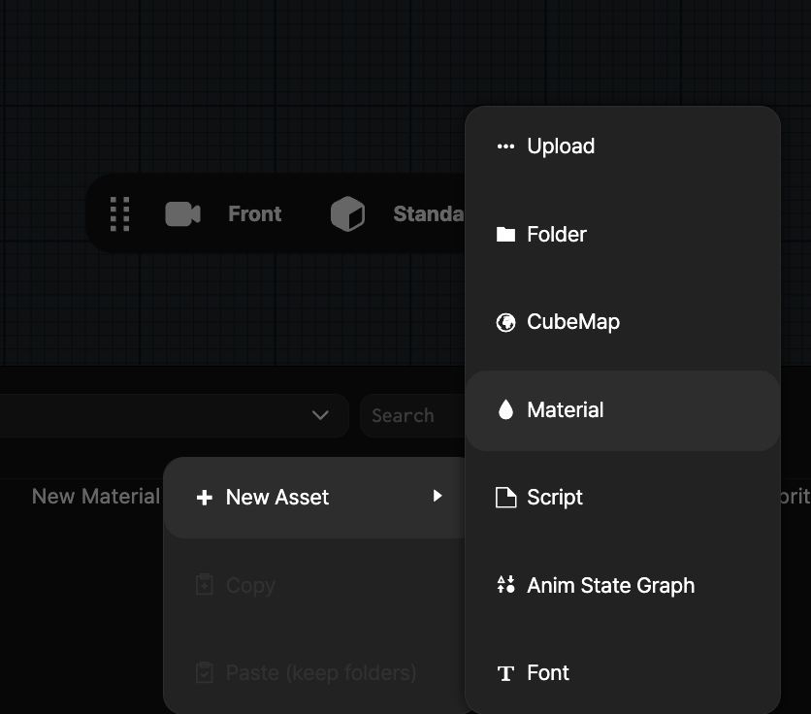This screenshot has width=811, height=714.
Task: Click the three-dots Upload icon
Action: [x=505, y=146]
